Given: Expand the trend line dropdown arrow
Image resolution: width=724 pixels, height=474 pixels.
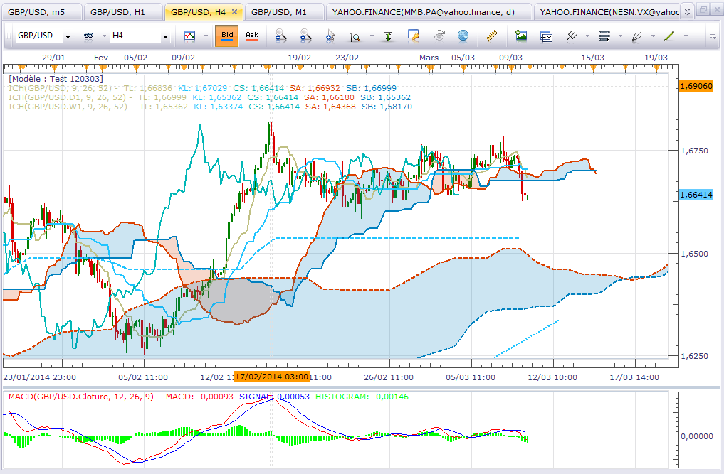Looking at the screenshot, I should tap(686, 36).
